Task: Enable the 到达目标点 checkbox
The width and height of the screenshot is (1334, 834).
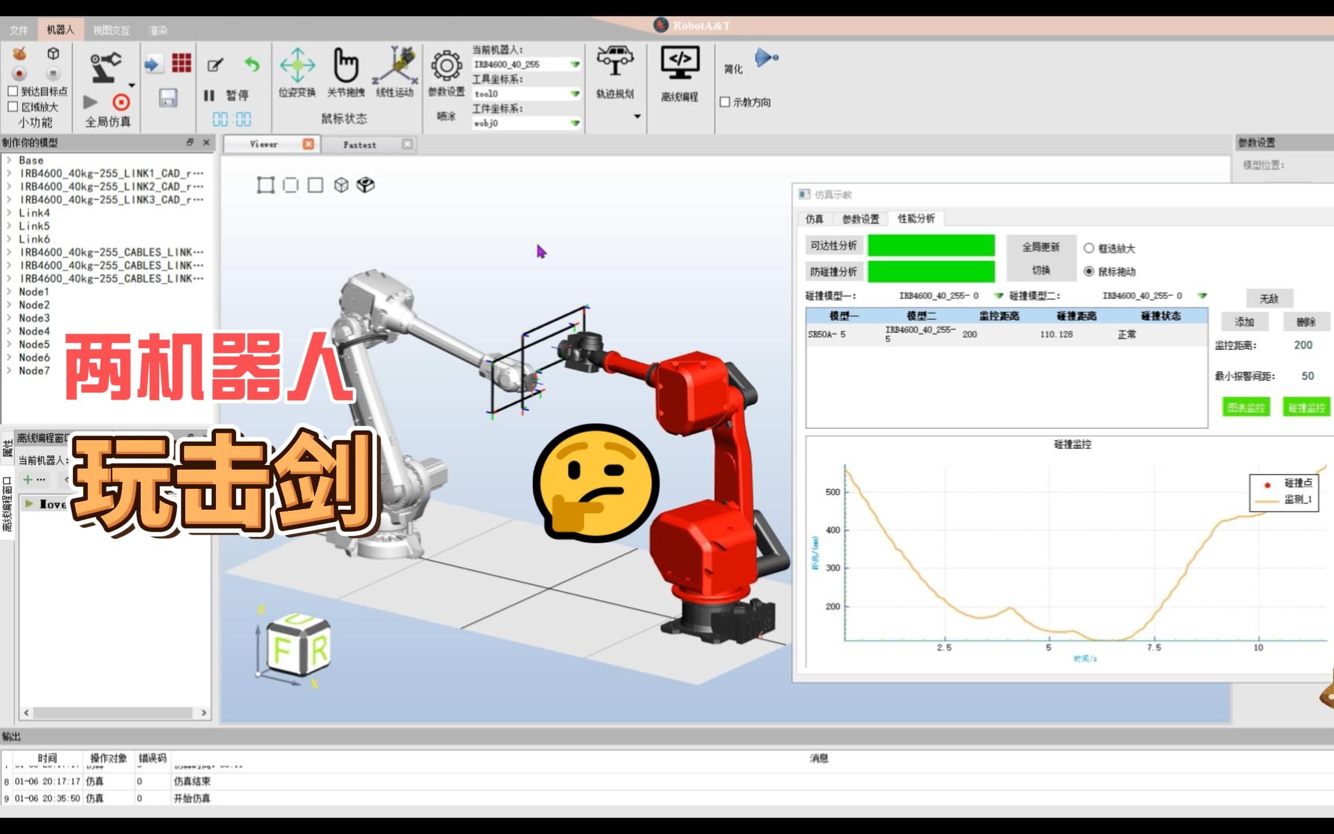Action: (13, 92)
